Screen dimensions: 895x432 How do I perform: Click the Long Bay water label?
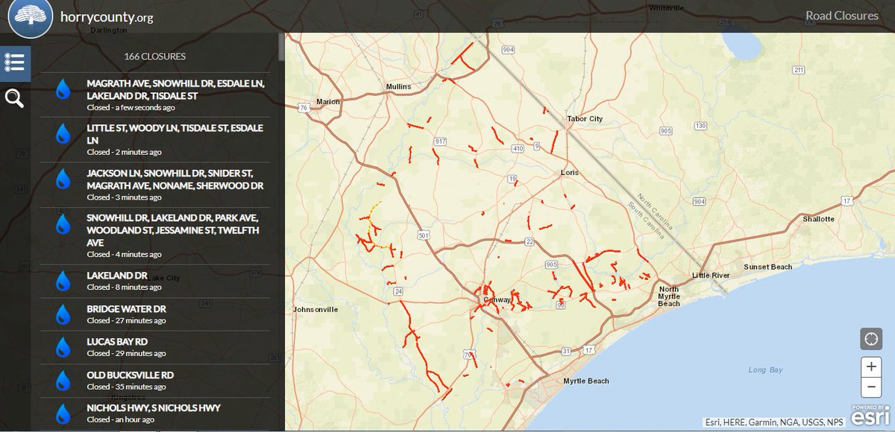(764, 370)
